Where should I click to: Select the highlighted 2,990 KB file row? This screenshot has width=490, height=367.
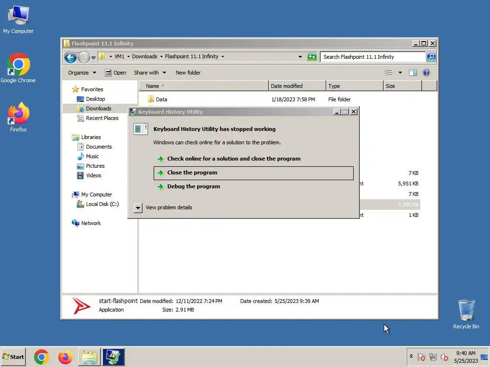389,205
